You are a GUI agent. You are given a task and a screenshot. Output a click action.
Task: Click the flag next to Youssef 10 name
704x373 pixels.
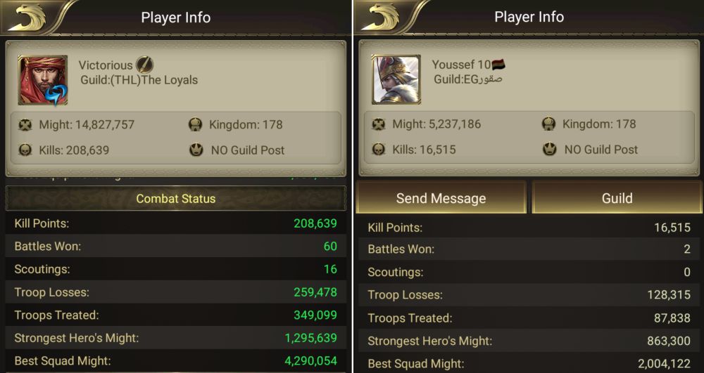(x=498, y=65)
